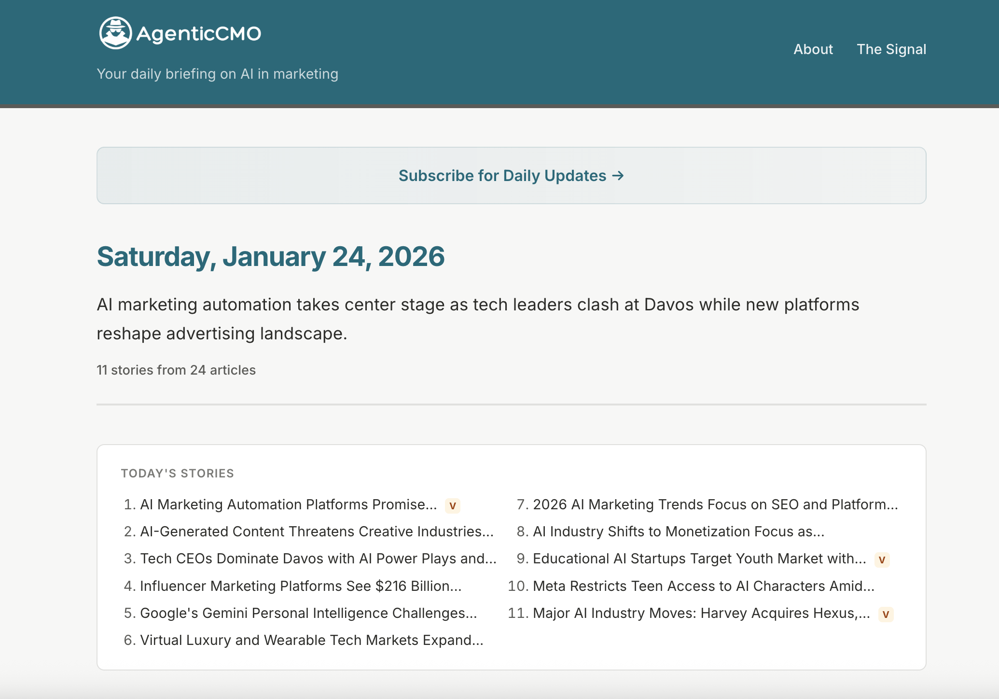The height and width of the screenshot is (699, 999).
Task: Open 2026 AI Marketing Trends story
Action: (x=715, y=504)
